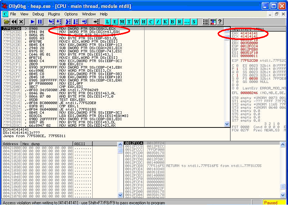288x205 pixels.
Task: Show Patches with slash button
Action: (x=158, y=22)
